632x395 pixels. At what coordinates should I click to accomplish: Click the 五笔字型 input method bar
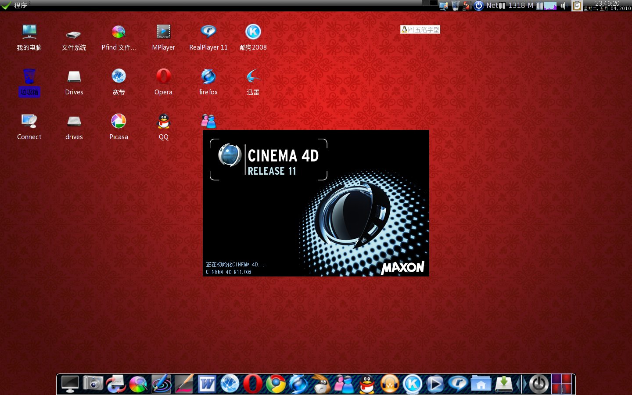pos(420,29)
